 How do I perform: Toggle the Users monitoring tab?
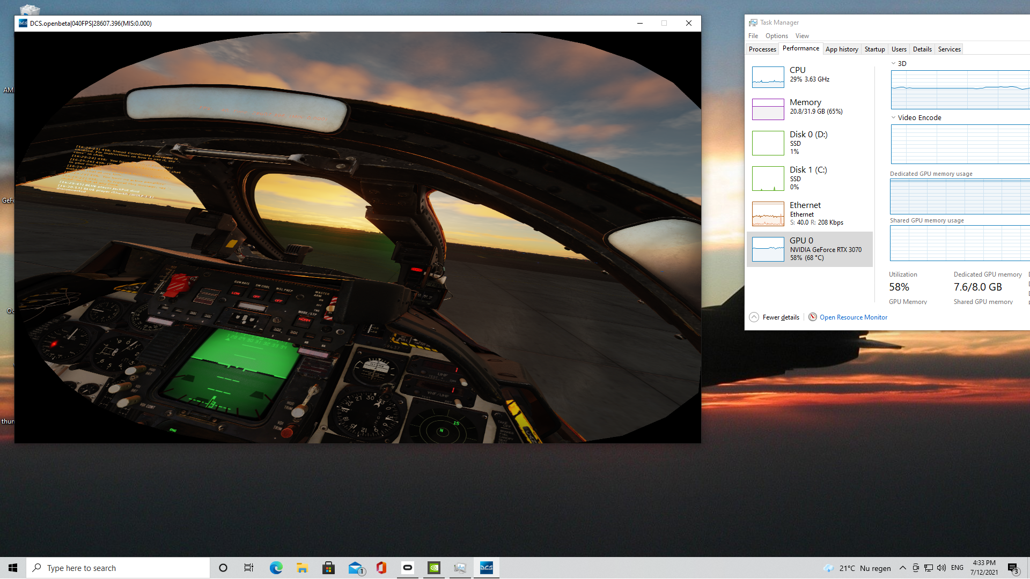point(899,49)
